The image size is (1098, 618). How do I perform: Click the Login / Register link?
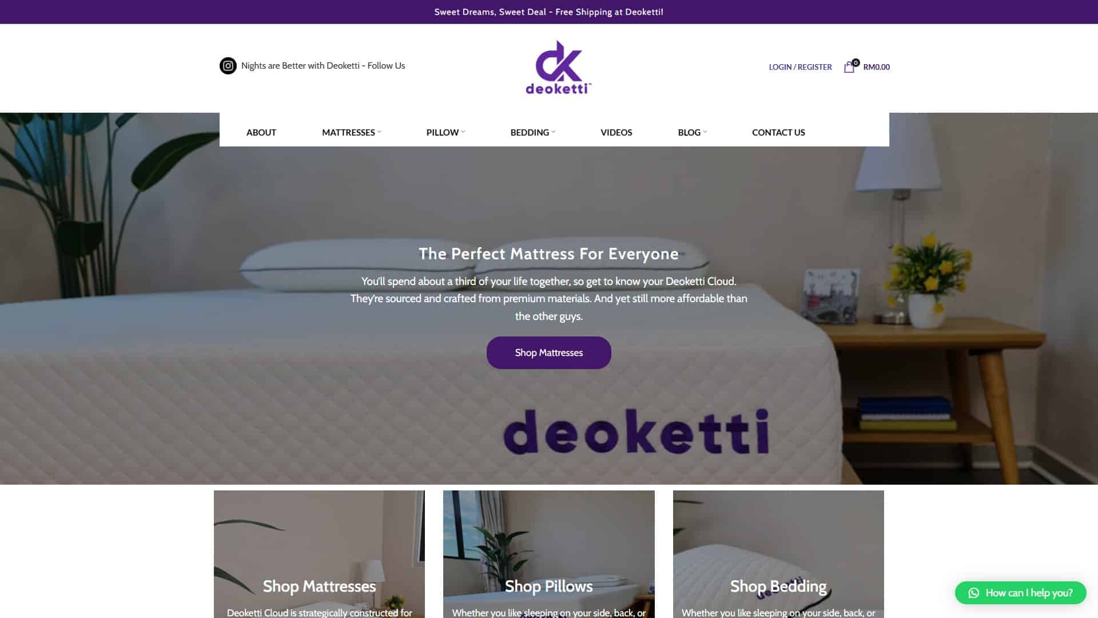(800, 67)
